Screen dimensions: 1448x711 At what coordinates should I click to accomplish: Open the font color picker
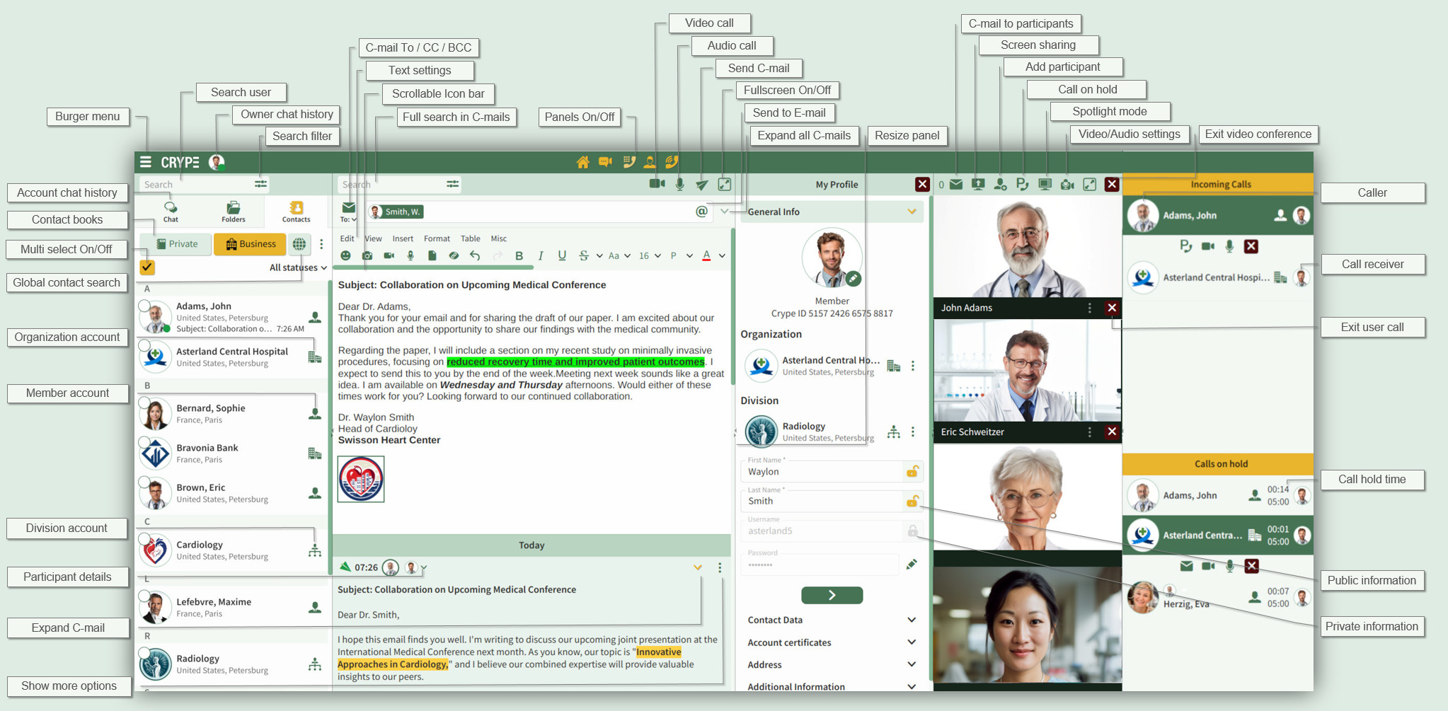click(x=706, y=256)
